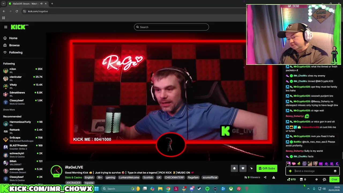343x193 pixels.
Task: Open the system volume control
Action: [324, 189]
